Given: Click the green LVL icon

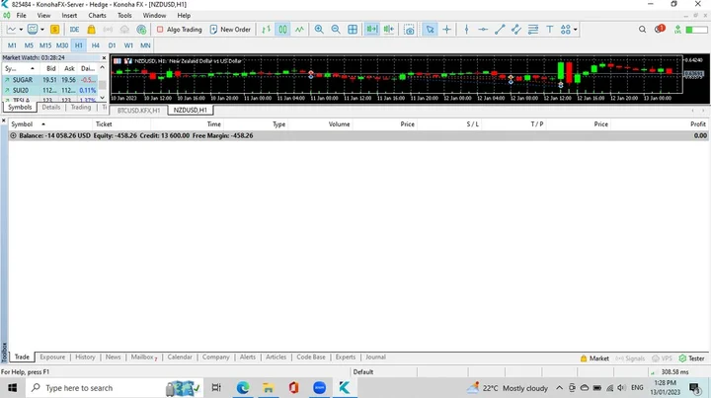Looking at the screenshot, I should (677, 30).
